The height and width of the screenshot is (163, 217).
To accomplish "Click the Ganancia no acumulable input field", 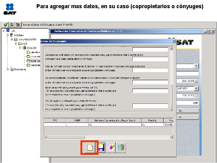I will click(x=150, y=59).
